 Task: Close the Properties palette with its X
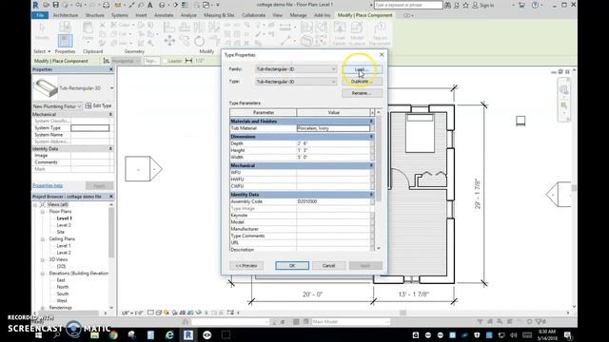[111, 69]
